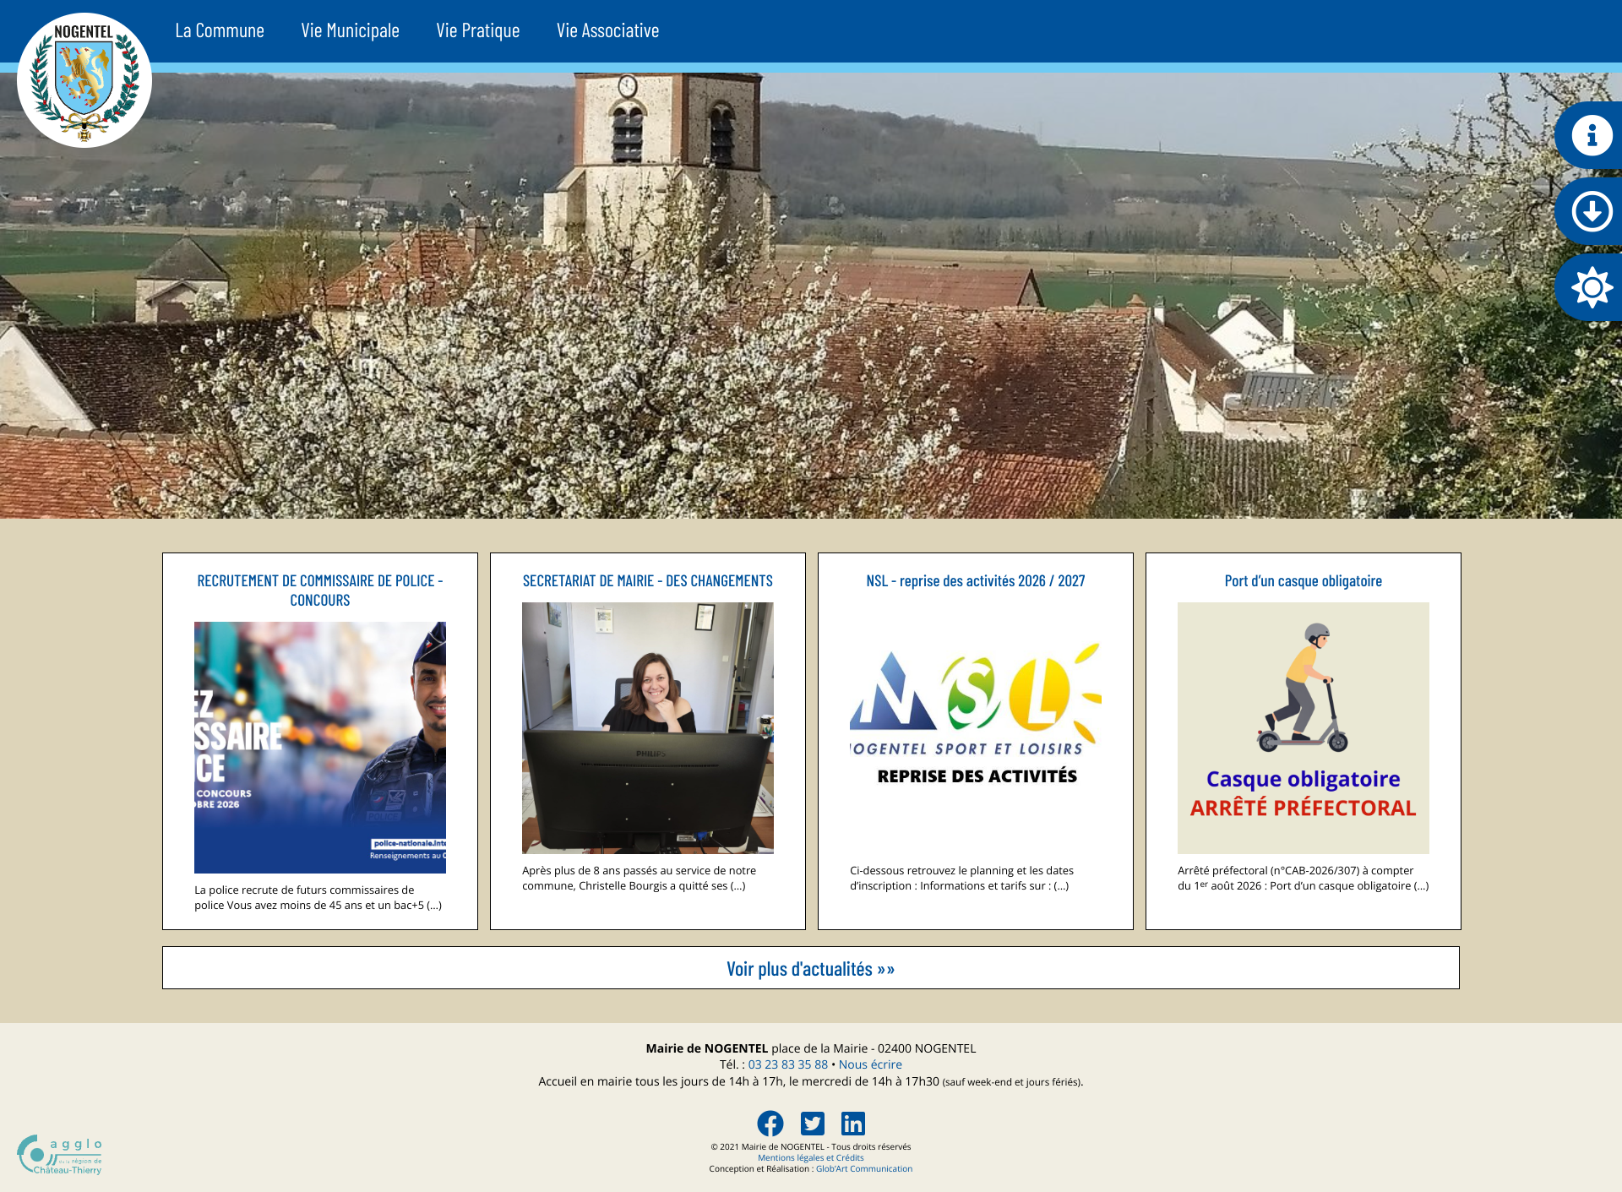Call the number 03 23 83 35 88

click(788, 1064)
